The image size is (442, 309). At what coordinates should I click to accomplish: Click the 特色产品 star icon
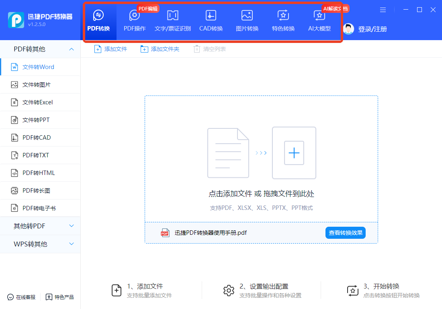[x=49, y=297]
